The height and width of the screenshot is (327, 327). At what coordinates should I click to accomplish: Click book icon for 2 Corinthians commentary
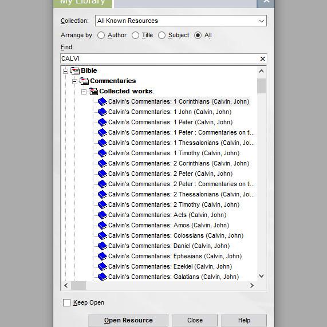pyautogui.click(x=103, y=164)
